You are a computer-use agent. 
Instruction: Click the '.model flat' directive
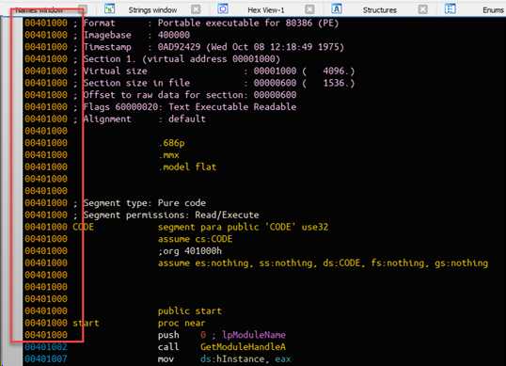(187, 167)
